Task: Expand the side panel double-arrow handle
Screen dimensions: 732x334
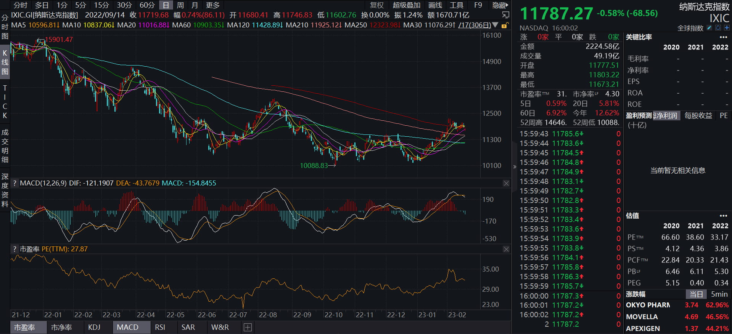Action: [x=515, y=167]
